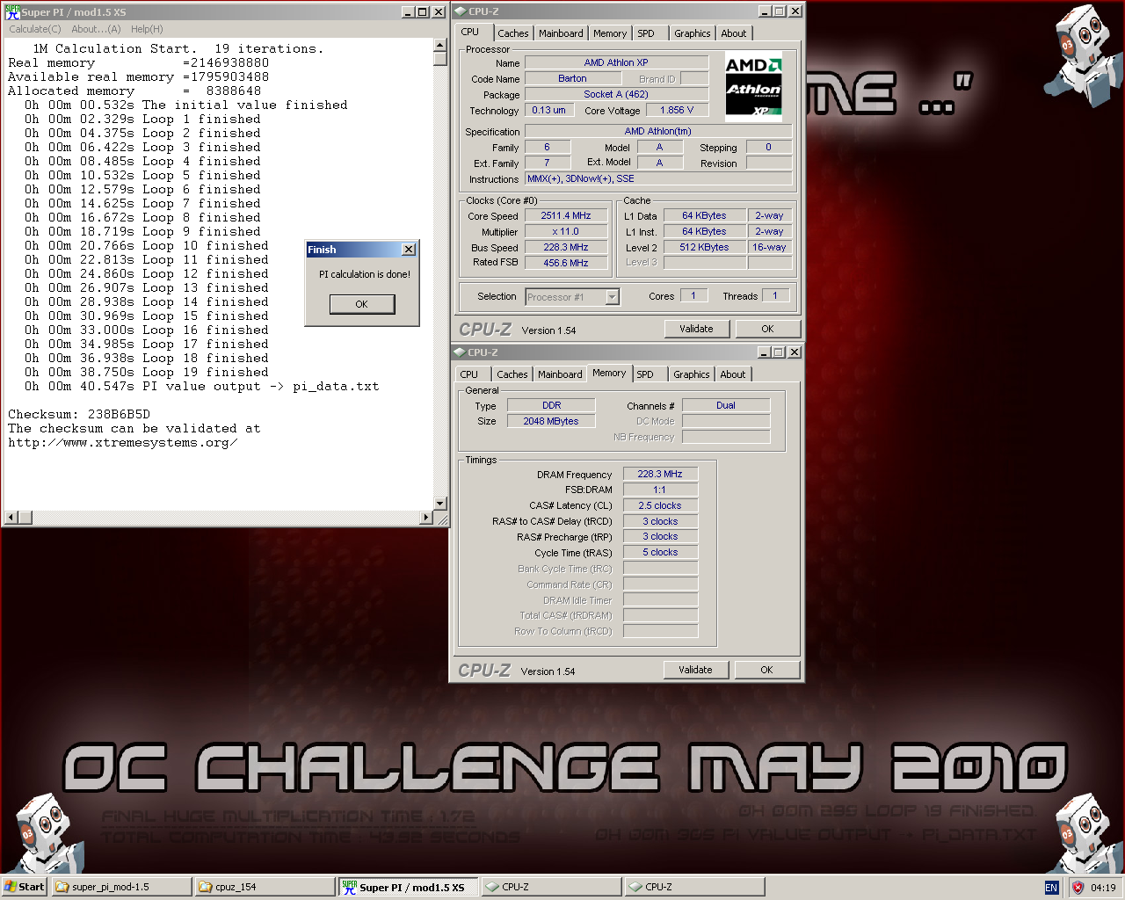
Task: Open the Calculate(C) menu in Super PI
Action: tap(35, 29)
